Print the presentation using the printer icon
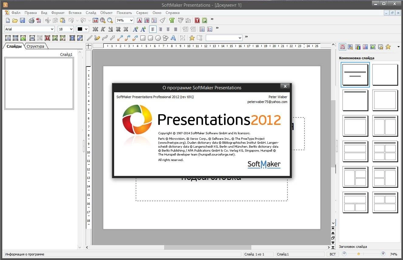This screenshot has height=260, width=403. [x=31, y=20]
